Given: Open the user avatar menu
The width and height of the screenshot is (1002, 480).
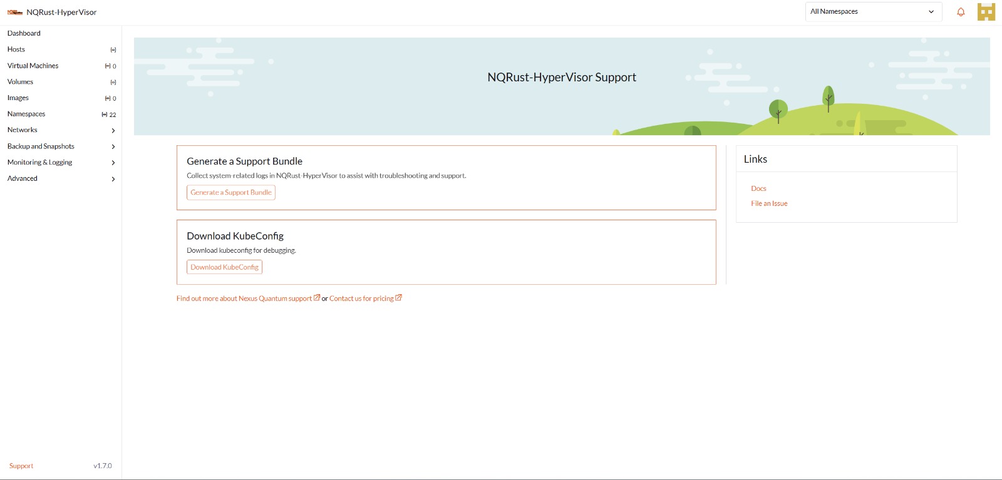Looking at the screenshot, I should (986, 12).
